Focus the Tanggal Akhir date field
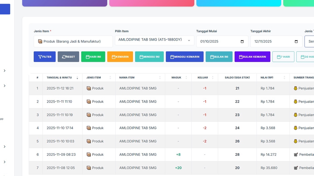314x176 pixels. point(276,41)
